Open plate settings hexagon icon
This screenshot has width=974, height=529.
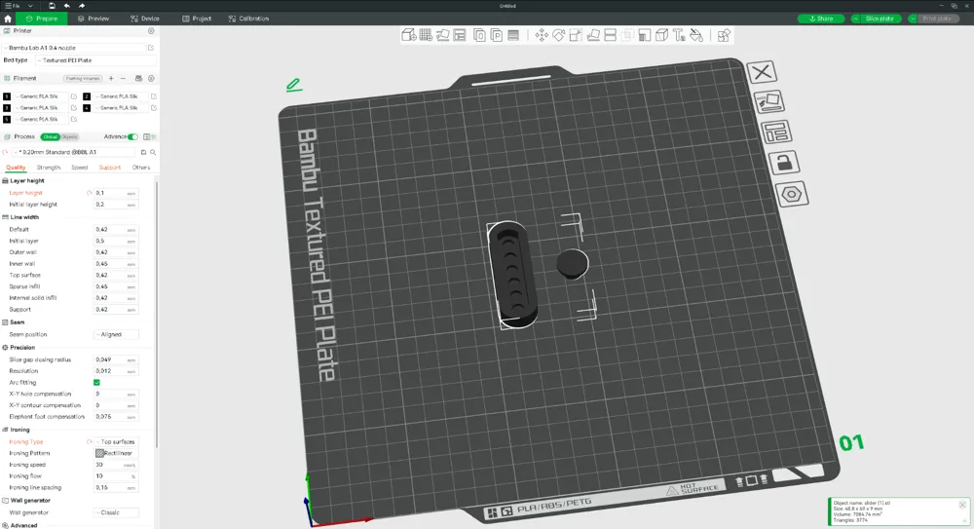[792, 195]
